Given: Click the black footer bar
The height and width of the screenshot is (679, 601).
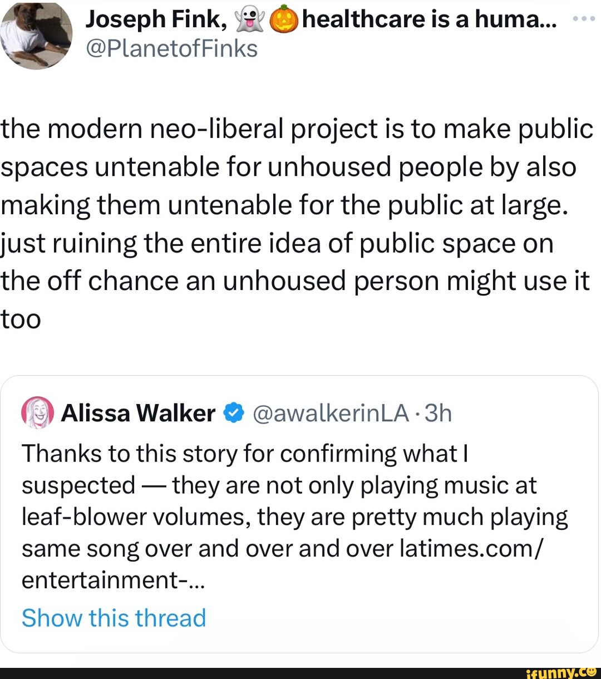Looking at the screenshot, I should click(250, 672).
